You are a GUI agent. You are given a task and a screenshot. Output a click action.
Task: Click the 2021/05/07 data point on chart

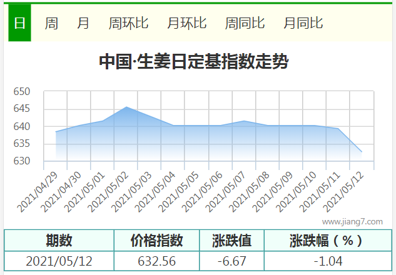pyautogui.click(x=244, y=121)
